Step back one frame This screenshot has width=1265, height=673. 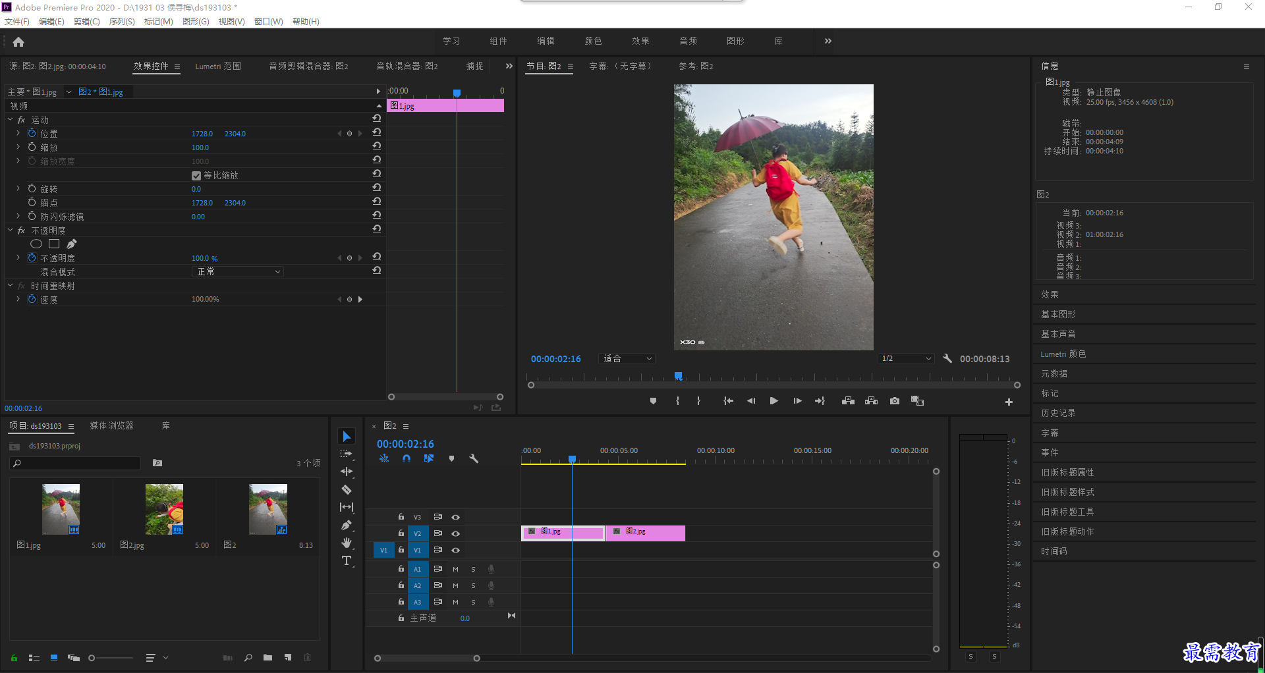[751, 401]
